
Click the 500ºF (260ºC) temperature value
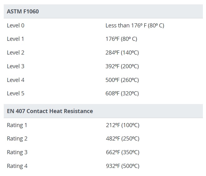coord(122,80)
